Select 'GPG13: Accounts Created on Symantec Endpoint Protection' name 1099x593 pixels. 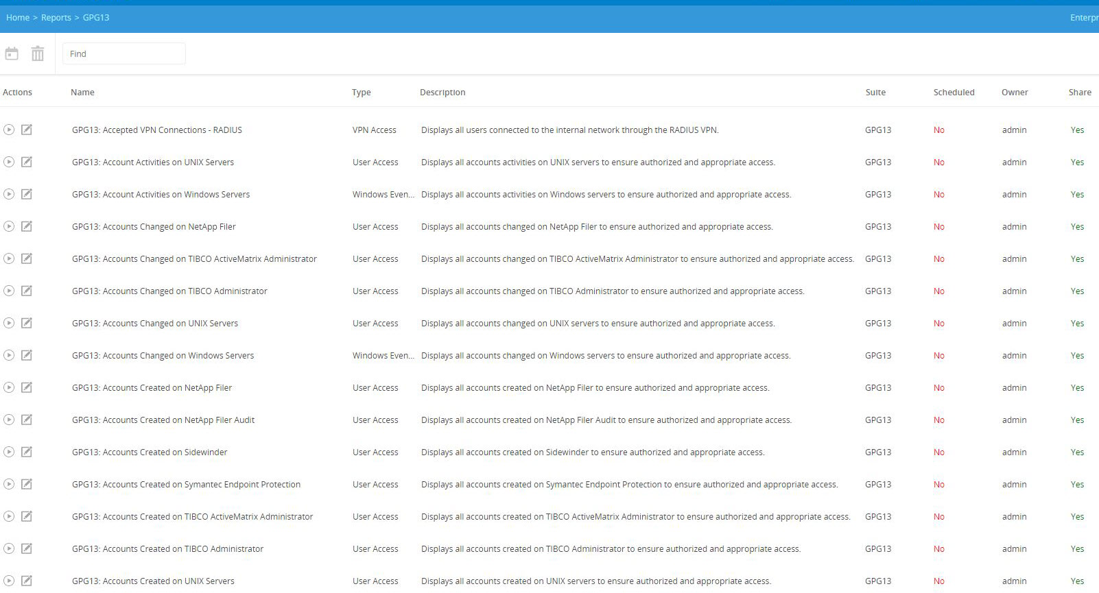(186, 485)
